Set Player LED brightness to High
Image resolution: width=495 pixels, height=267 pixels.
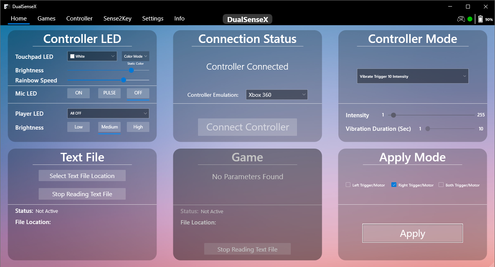[138, 127]
